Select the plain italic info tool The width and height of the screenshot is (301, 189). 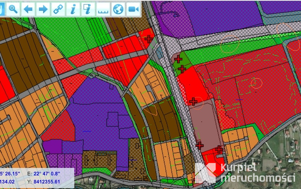coord(73,9)
